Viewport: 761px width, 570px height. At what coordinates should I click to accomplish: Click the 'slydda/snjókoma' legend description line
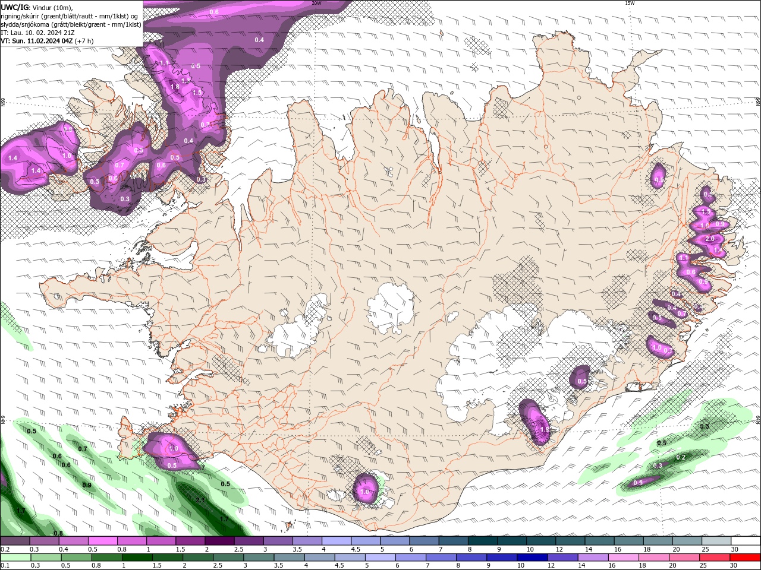pos(71,24)
